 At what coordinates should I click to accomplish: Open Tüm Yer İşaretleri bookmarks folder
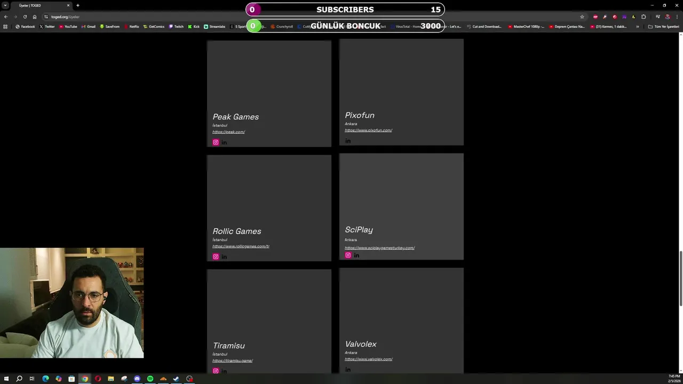tap(663, 27)
